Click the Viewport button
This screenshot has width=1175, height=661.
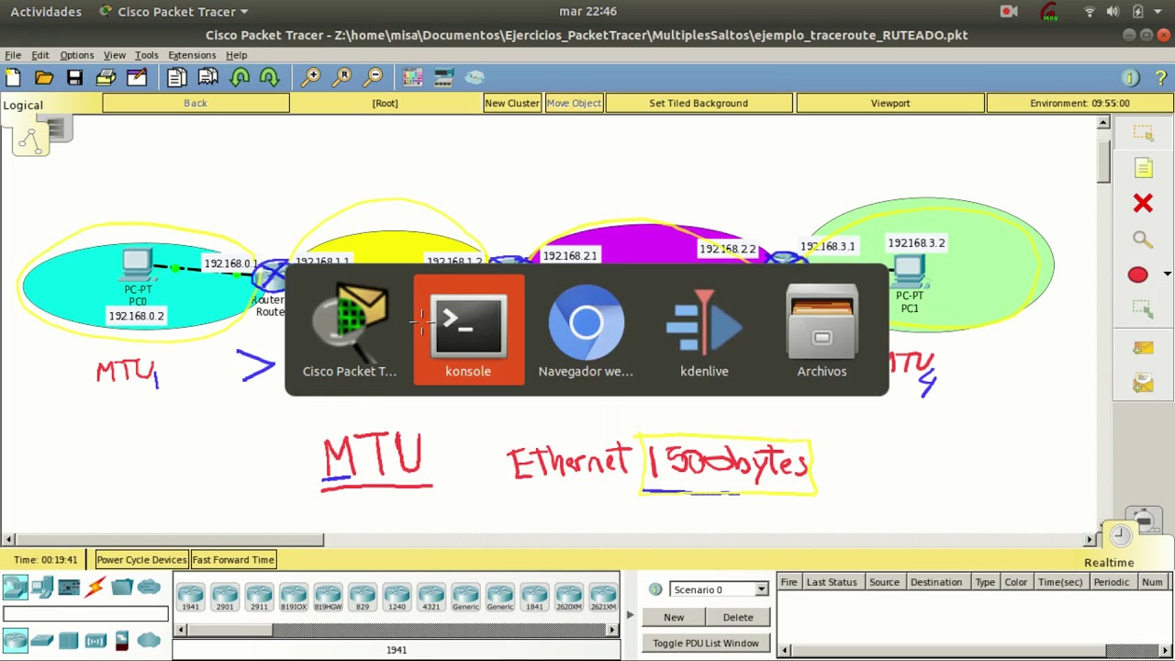coord(890,103)
